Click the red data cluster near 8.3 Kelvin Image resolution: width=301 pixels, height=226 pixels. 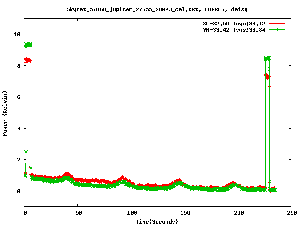[x=28, y=60]
